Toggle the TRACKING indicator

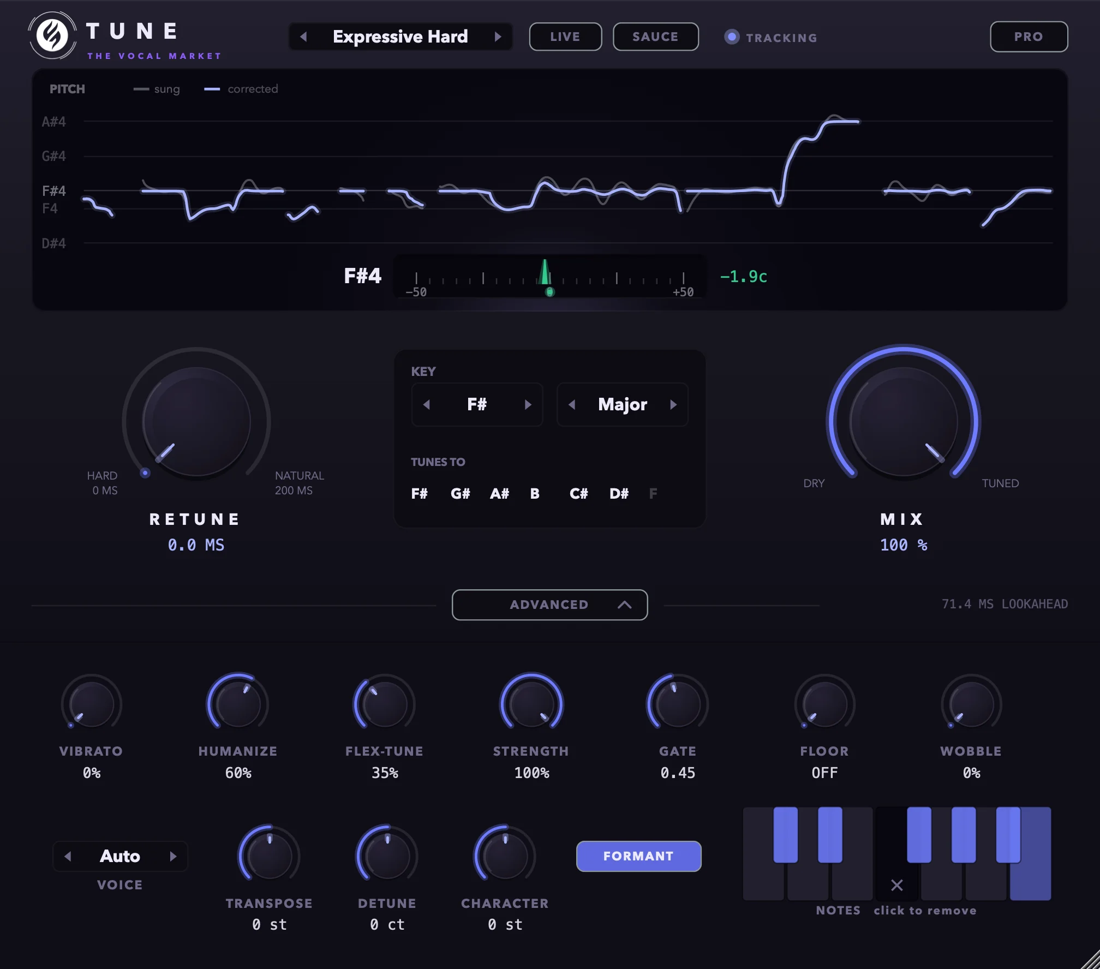point(770,37)
